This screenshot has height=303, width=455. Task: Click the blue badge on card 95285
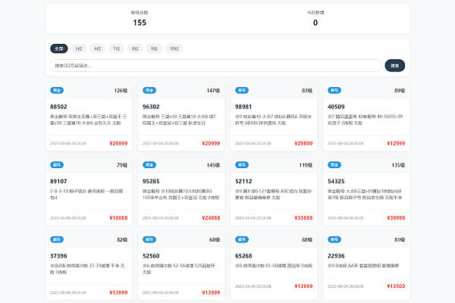149,165
